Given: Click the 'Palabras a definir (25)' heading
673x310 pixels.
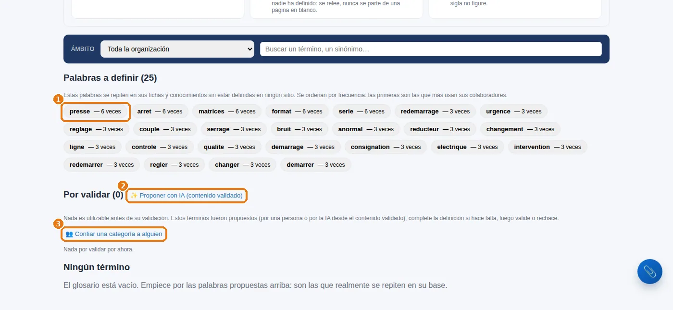Looking at the screenshot, I should 110,78.
